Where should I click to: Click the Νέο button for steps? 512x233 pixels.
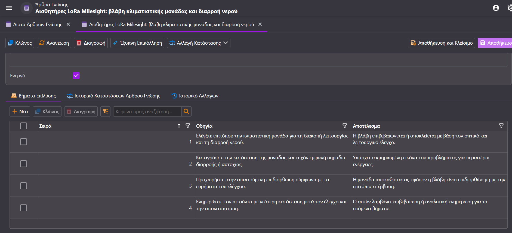[20, 111]
